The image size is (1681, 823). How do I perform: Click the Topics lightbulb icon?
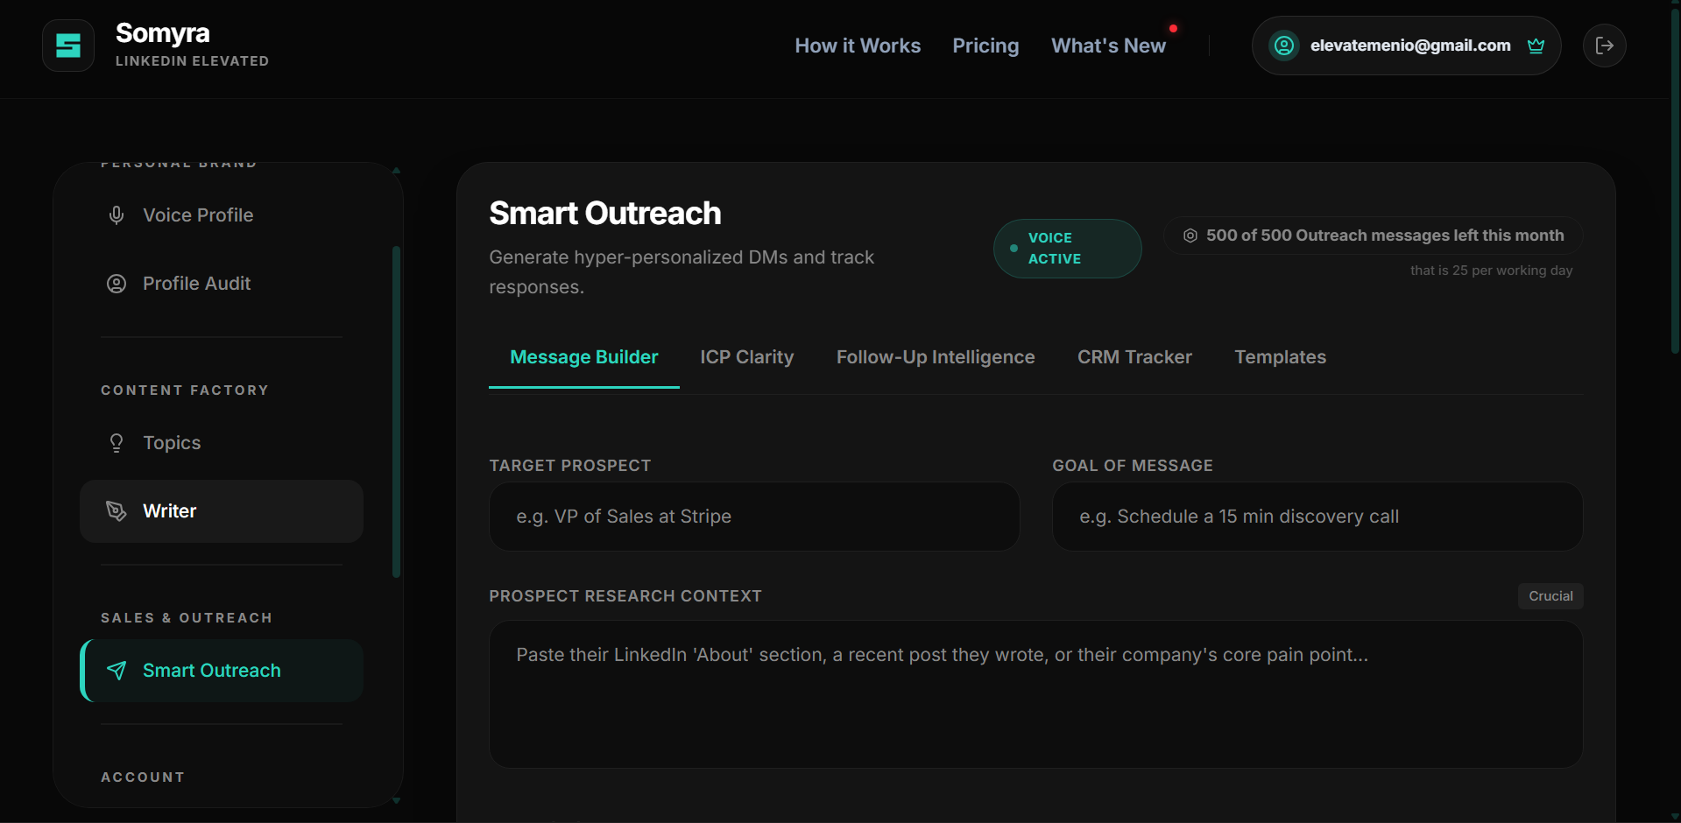(x=117, y=442)
